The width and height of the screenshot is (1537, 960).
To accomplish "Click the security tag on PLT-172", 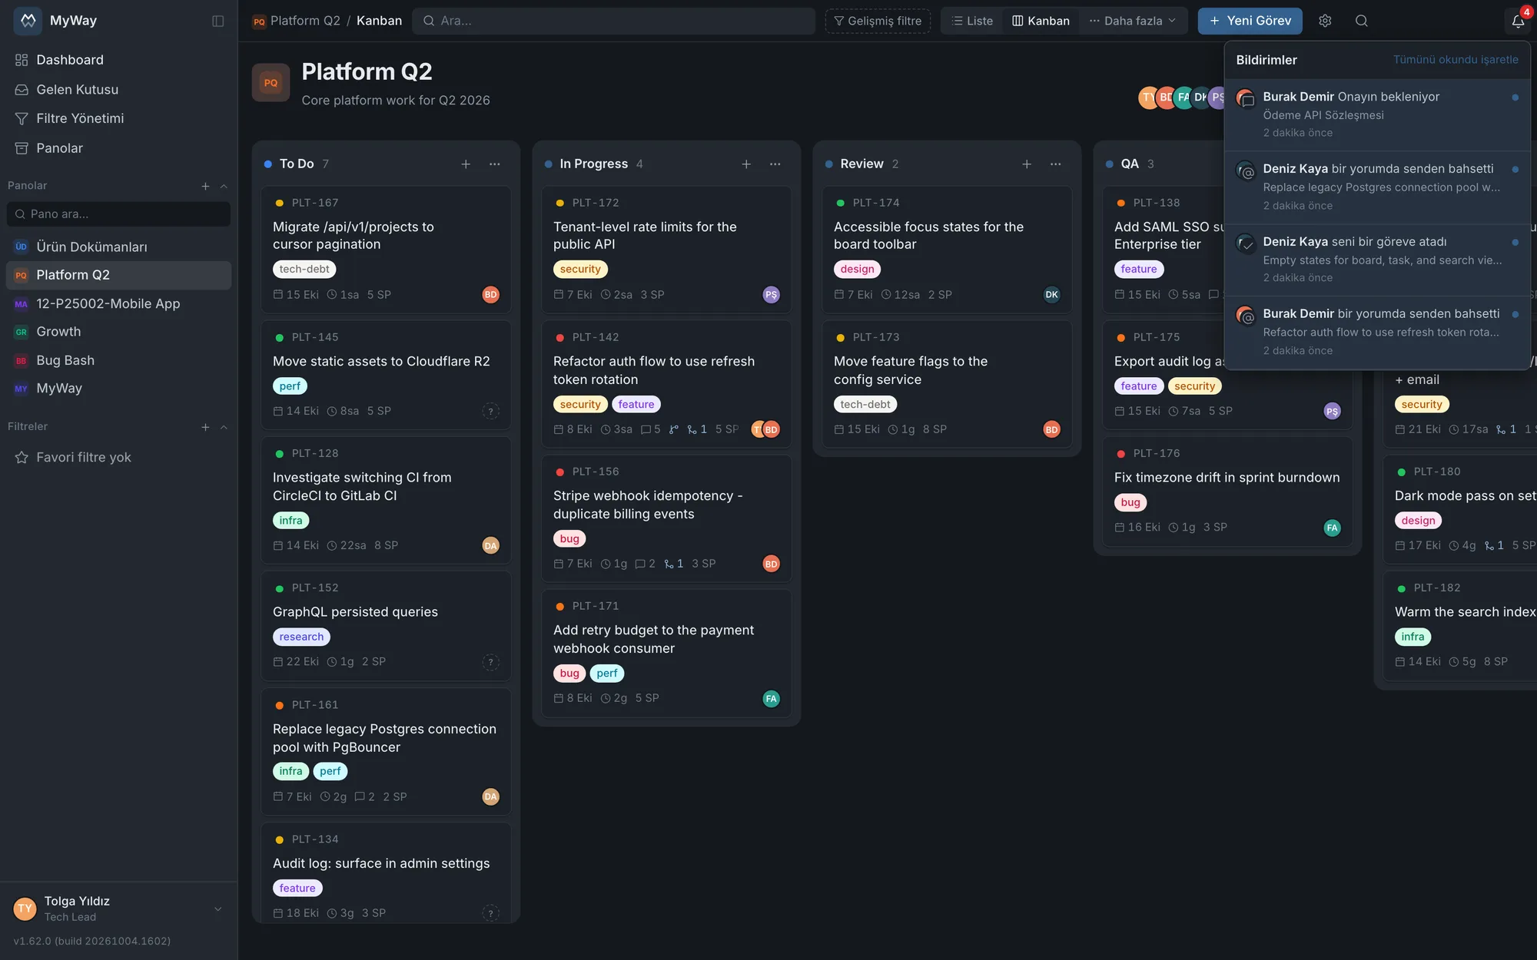I will (580, 269).
